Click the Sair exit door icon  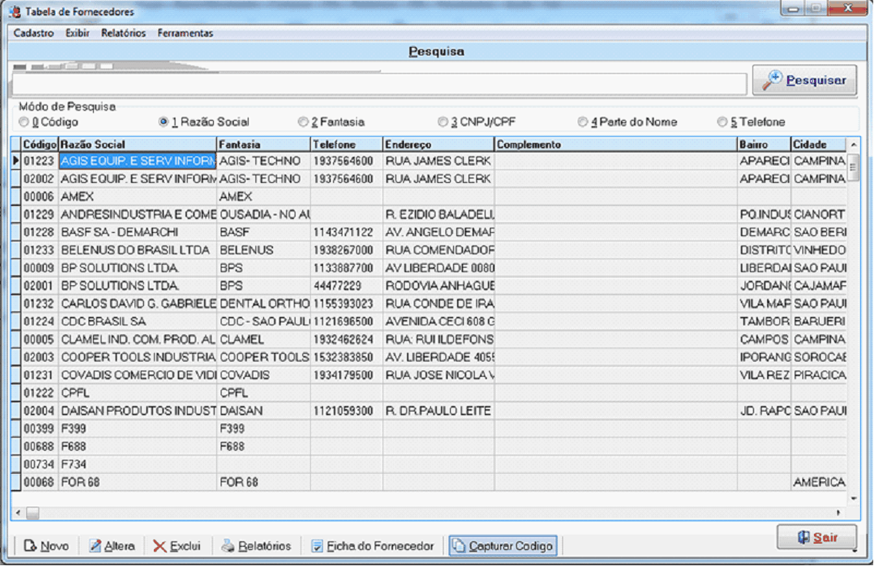[x=802, y=538]
